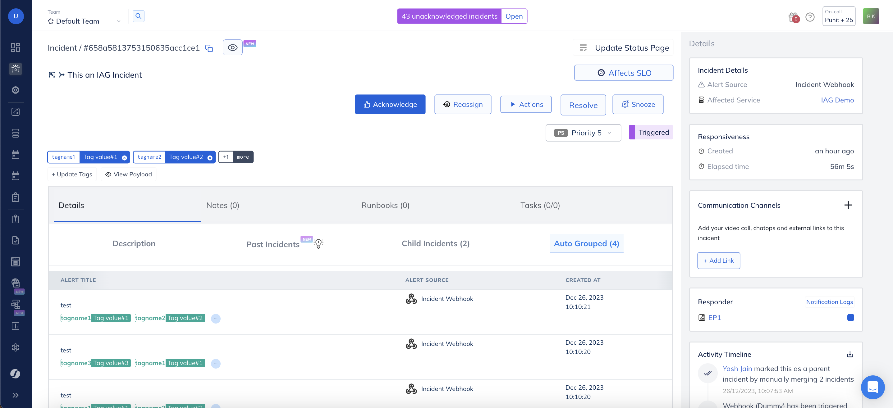
Task: Click the search magnifier icon
Action: pyautogui.click(x=138, y=16)
